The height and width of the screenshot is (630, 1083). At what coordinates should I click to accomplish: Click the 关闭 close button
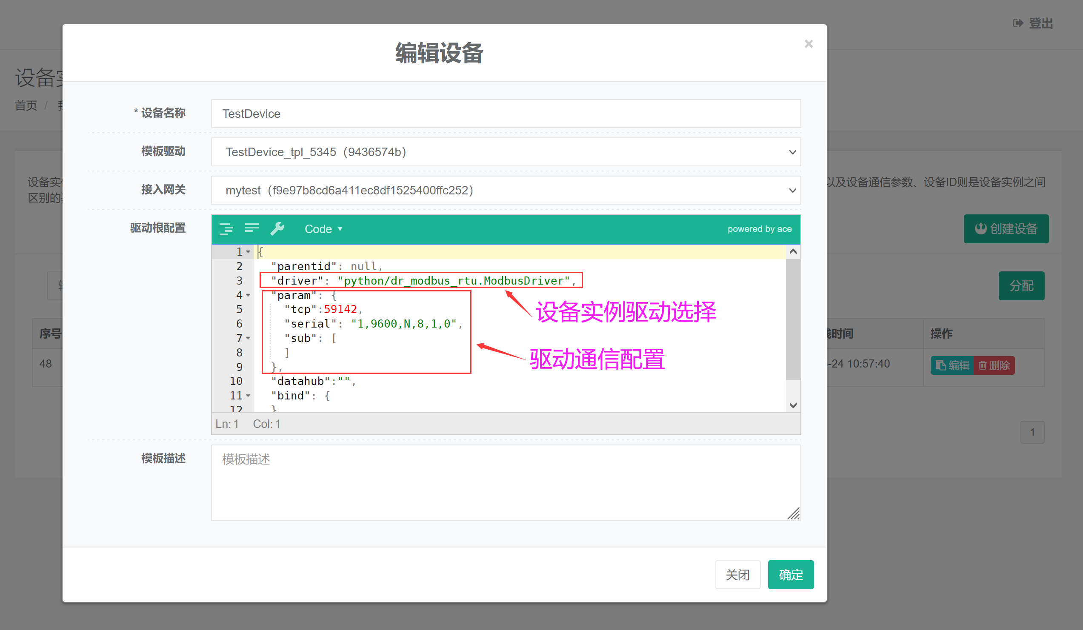coord(737,575)
